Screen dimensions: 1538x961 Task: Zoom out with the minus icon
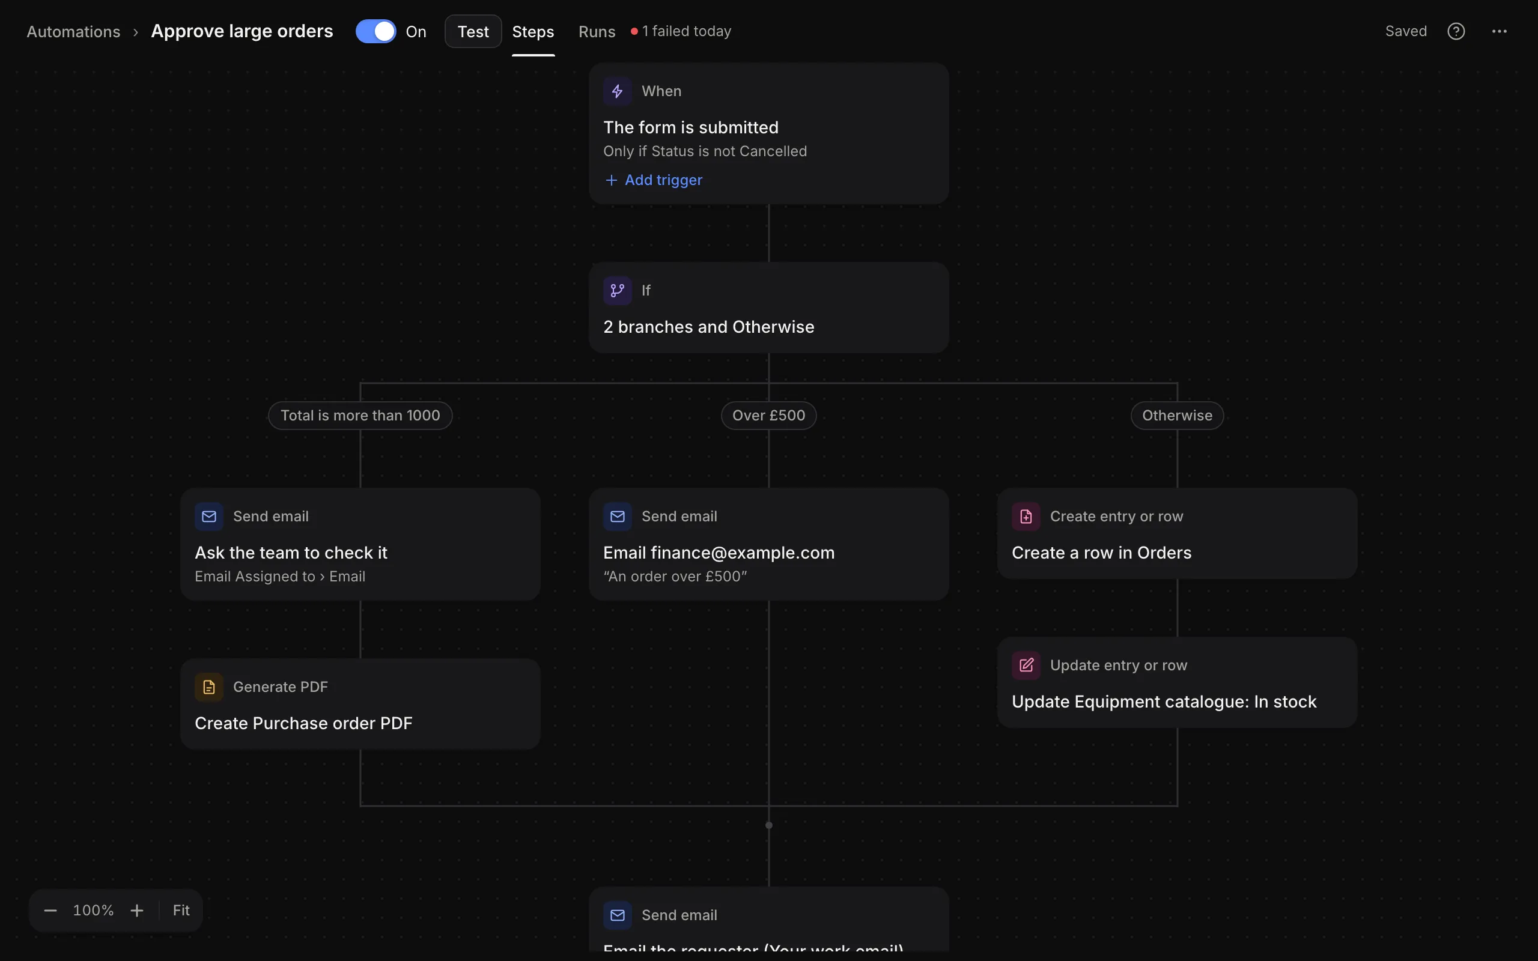coord(50,910)
